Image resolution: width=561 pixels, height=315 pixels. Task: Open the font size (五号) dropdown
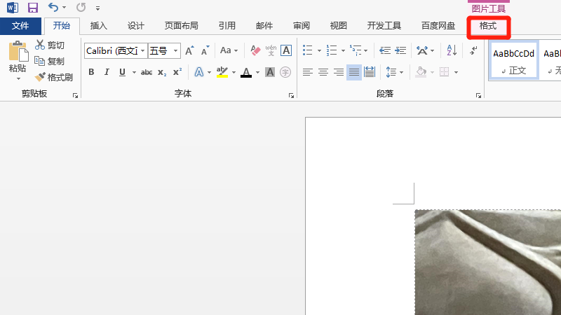(175, 50)
